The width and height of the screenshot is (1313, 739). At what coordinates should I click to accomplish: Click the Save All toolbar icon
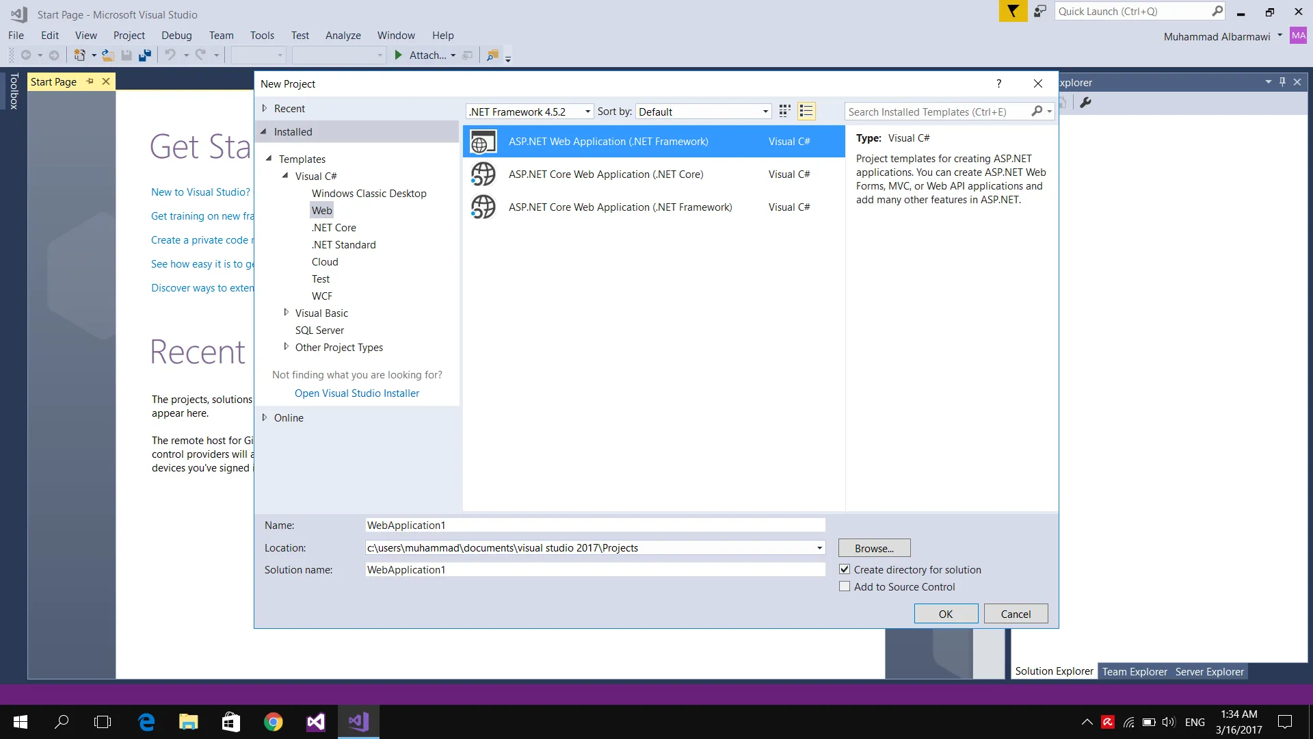[x=145, y=55]
